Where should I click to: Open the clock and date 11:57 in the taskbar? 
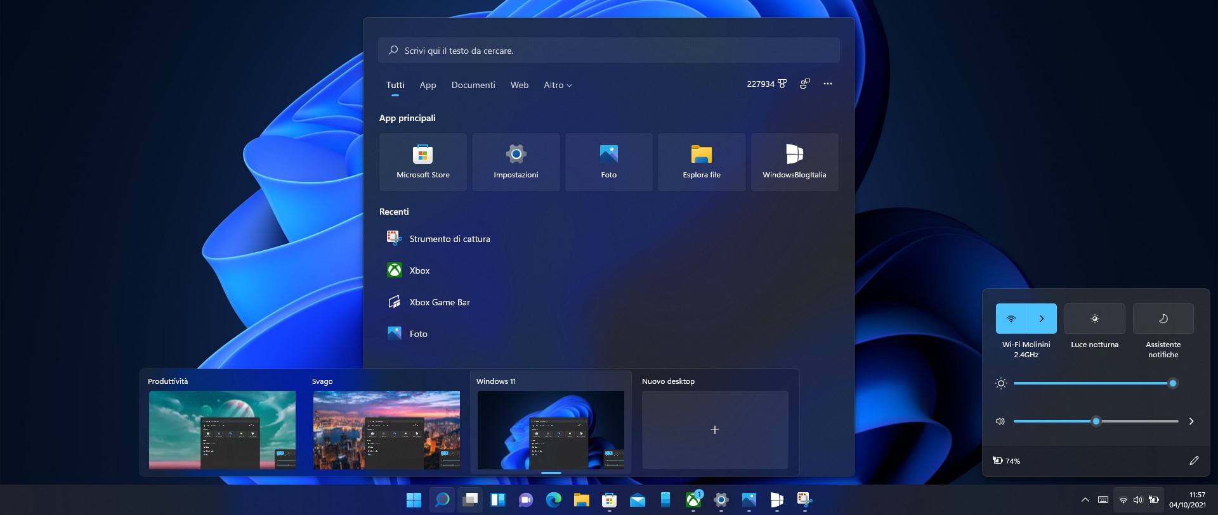tap(1188, 500)
